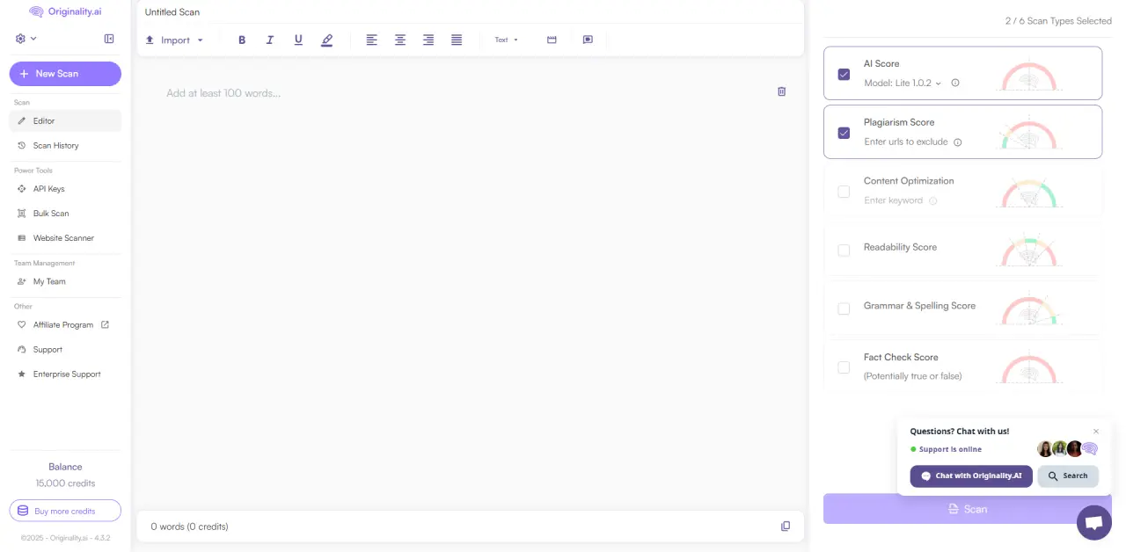Enable Grammar & Spelling Score checkbox
Image resolution: width=1126 pixels, height=552 pixels.
[844, 309]
